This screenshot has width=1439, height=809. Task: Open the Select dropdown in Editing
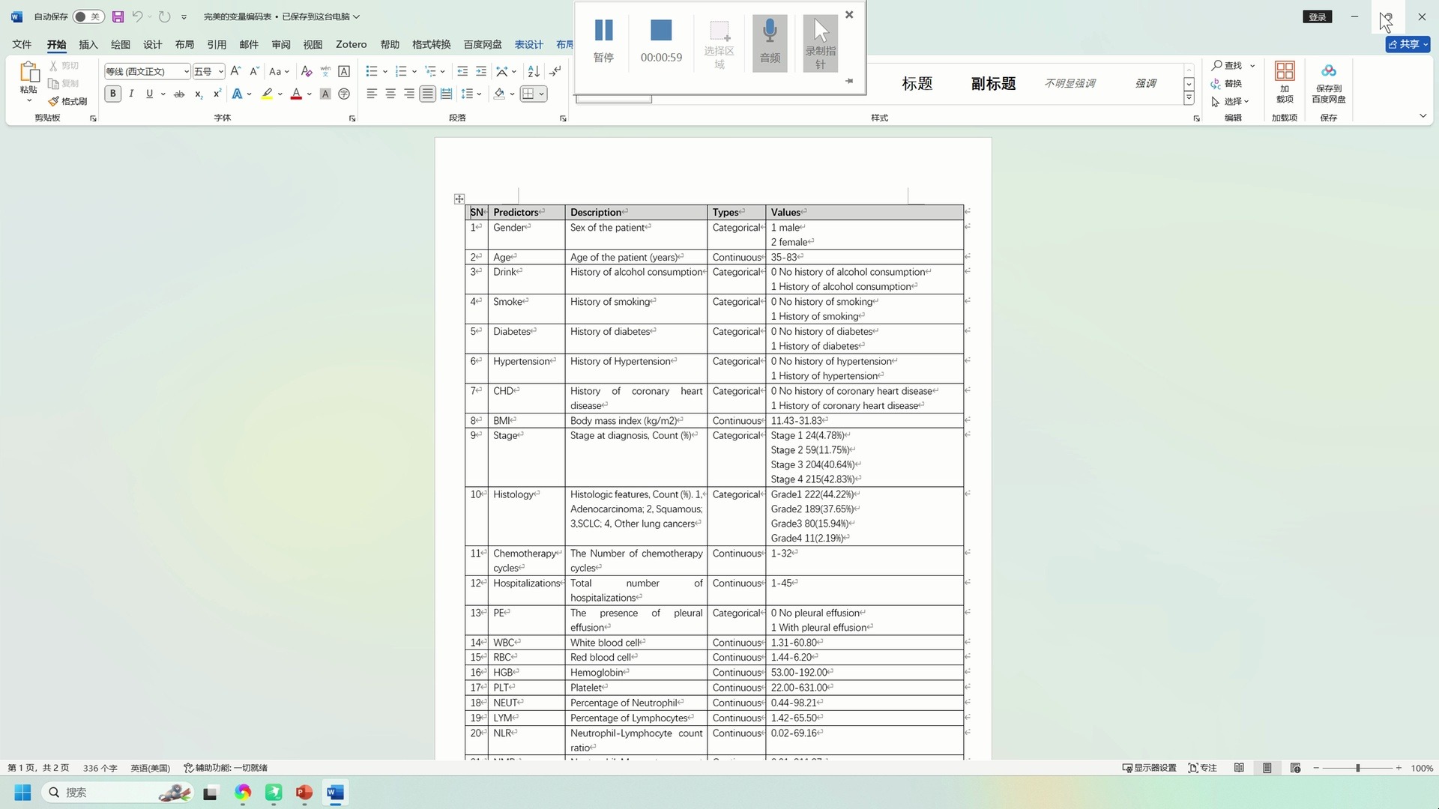tap(1230, 101)
